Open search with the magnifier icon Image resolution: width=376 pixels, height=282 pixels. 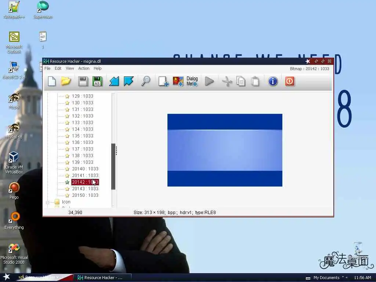click(145, 81)
